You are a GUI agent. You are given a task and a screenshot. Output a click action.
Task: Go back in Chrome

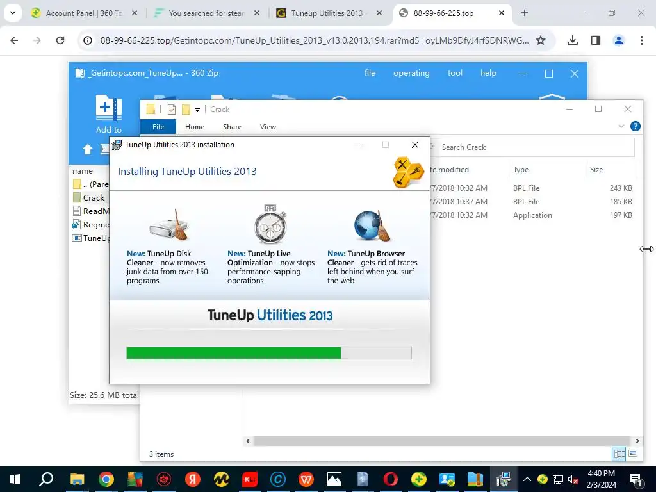click(14, 40)
